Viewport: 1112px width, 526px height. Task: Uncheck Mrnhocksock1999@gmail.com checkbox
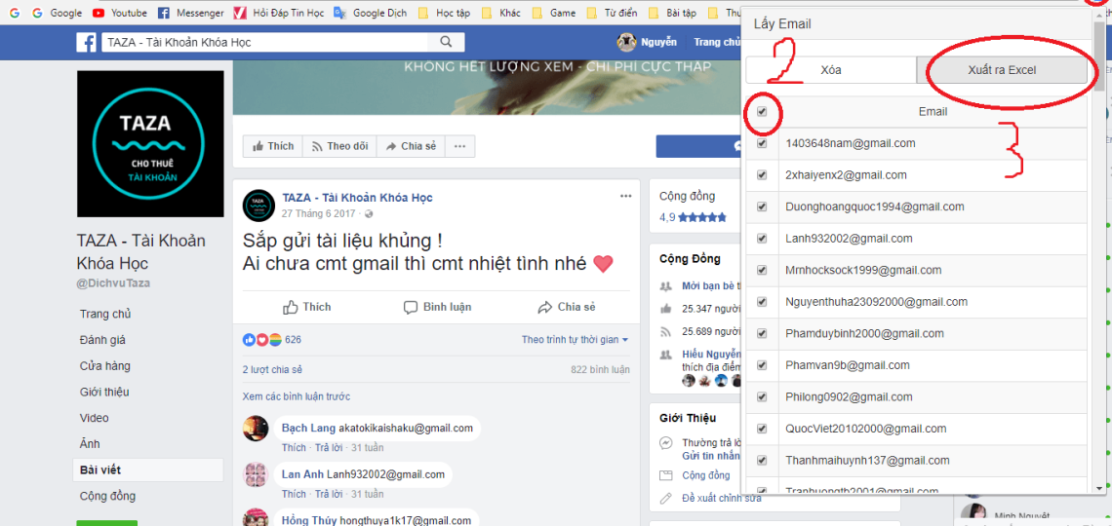coord(762,270)
